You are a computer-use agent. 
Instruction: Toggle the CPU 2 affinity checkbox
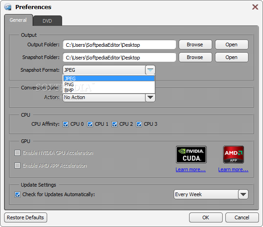(x=114, y=124)
